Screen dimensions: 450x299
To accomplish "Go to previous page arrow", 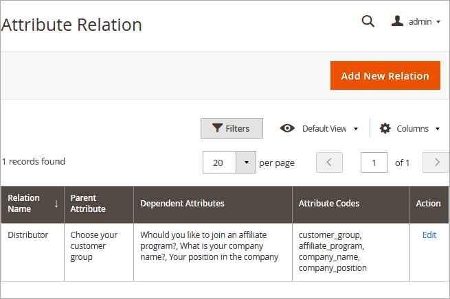I will pyautogui.click(x=329, y=163).
